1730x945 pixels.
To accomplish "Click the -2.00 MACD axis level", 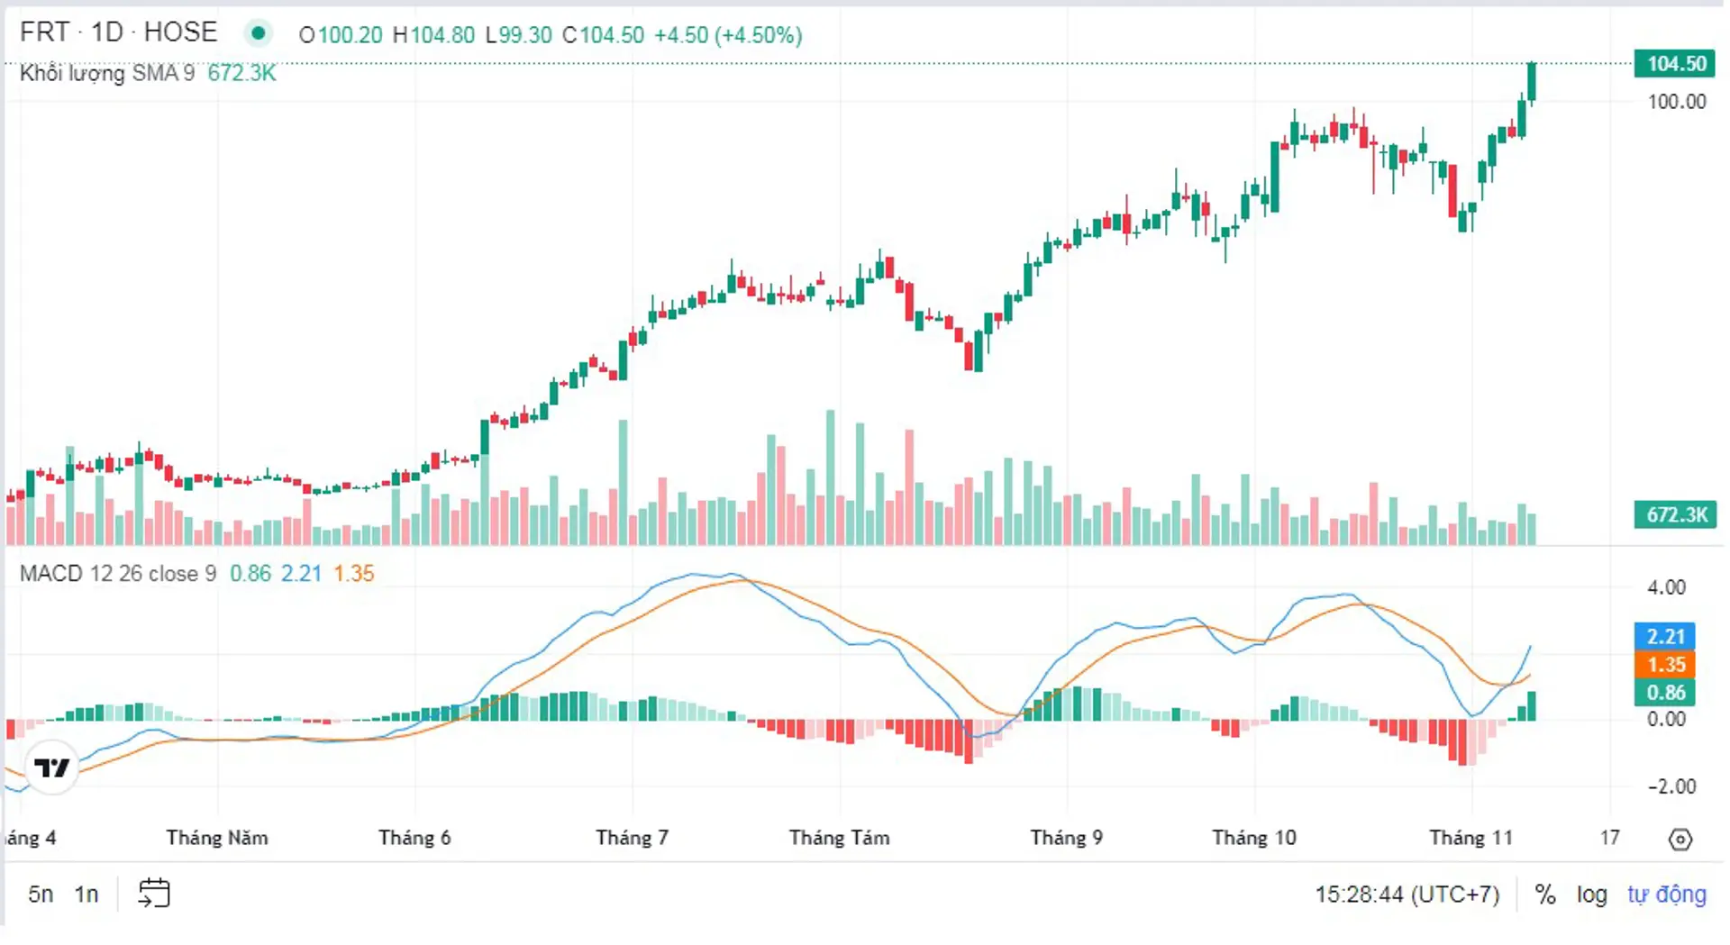I will [1671, 786].
